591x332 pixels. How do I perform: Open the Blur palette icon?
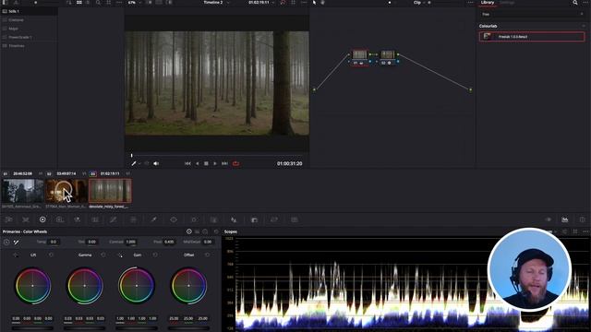234,219
